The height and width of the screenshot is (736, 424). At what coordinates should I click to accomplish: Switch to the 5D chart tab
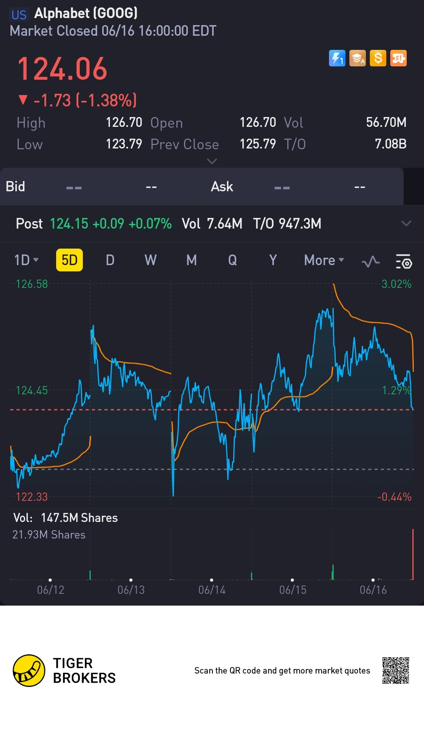(69, 260)
